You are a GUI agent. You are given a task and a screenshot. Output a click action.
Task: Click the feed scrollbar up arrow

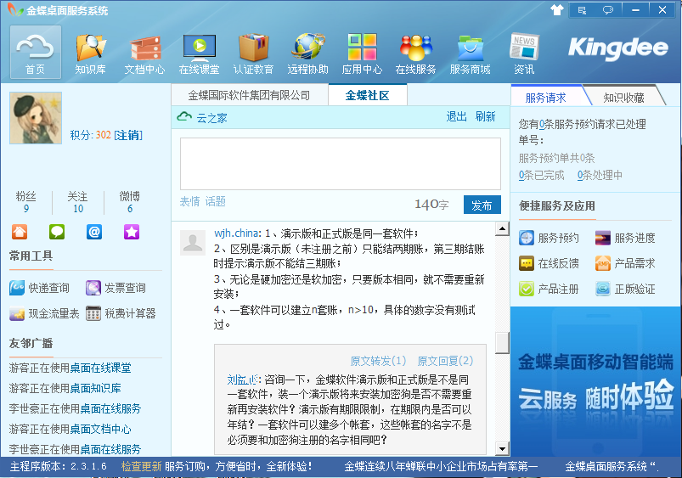click(502, 228)
